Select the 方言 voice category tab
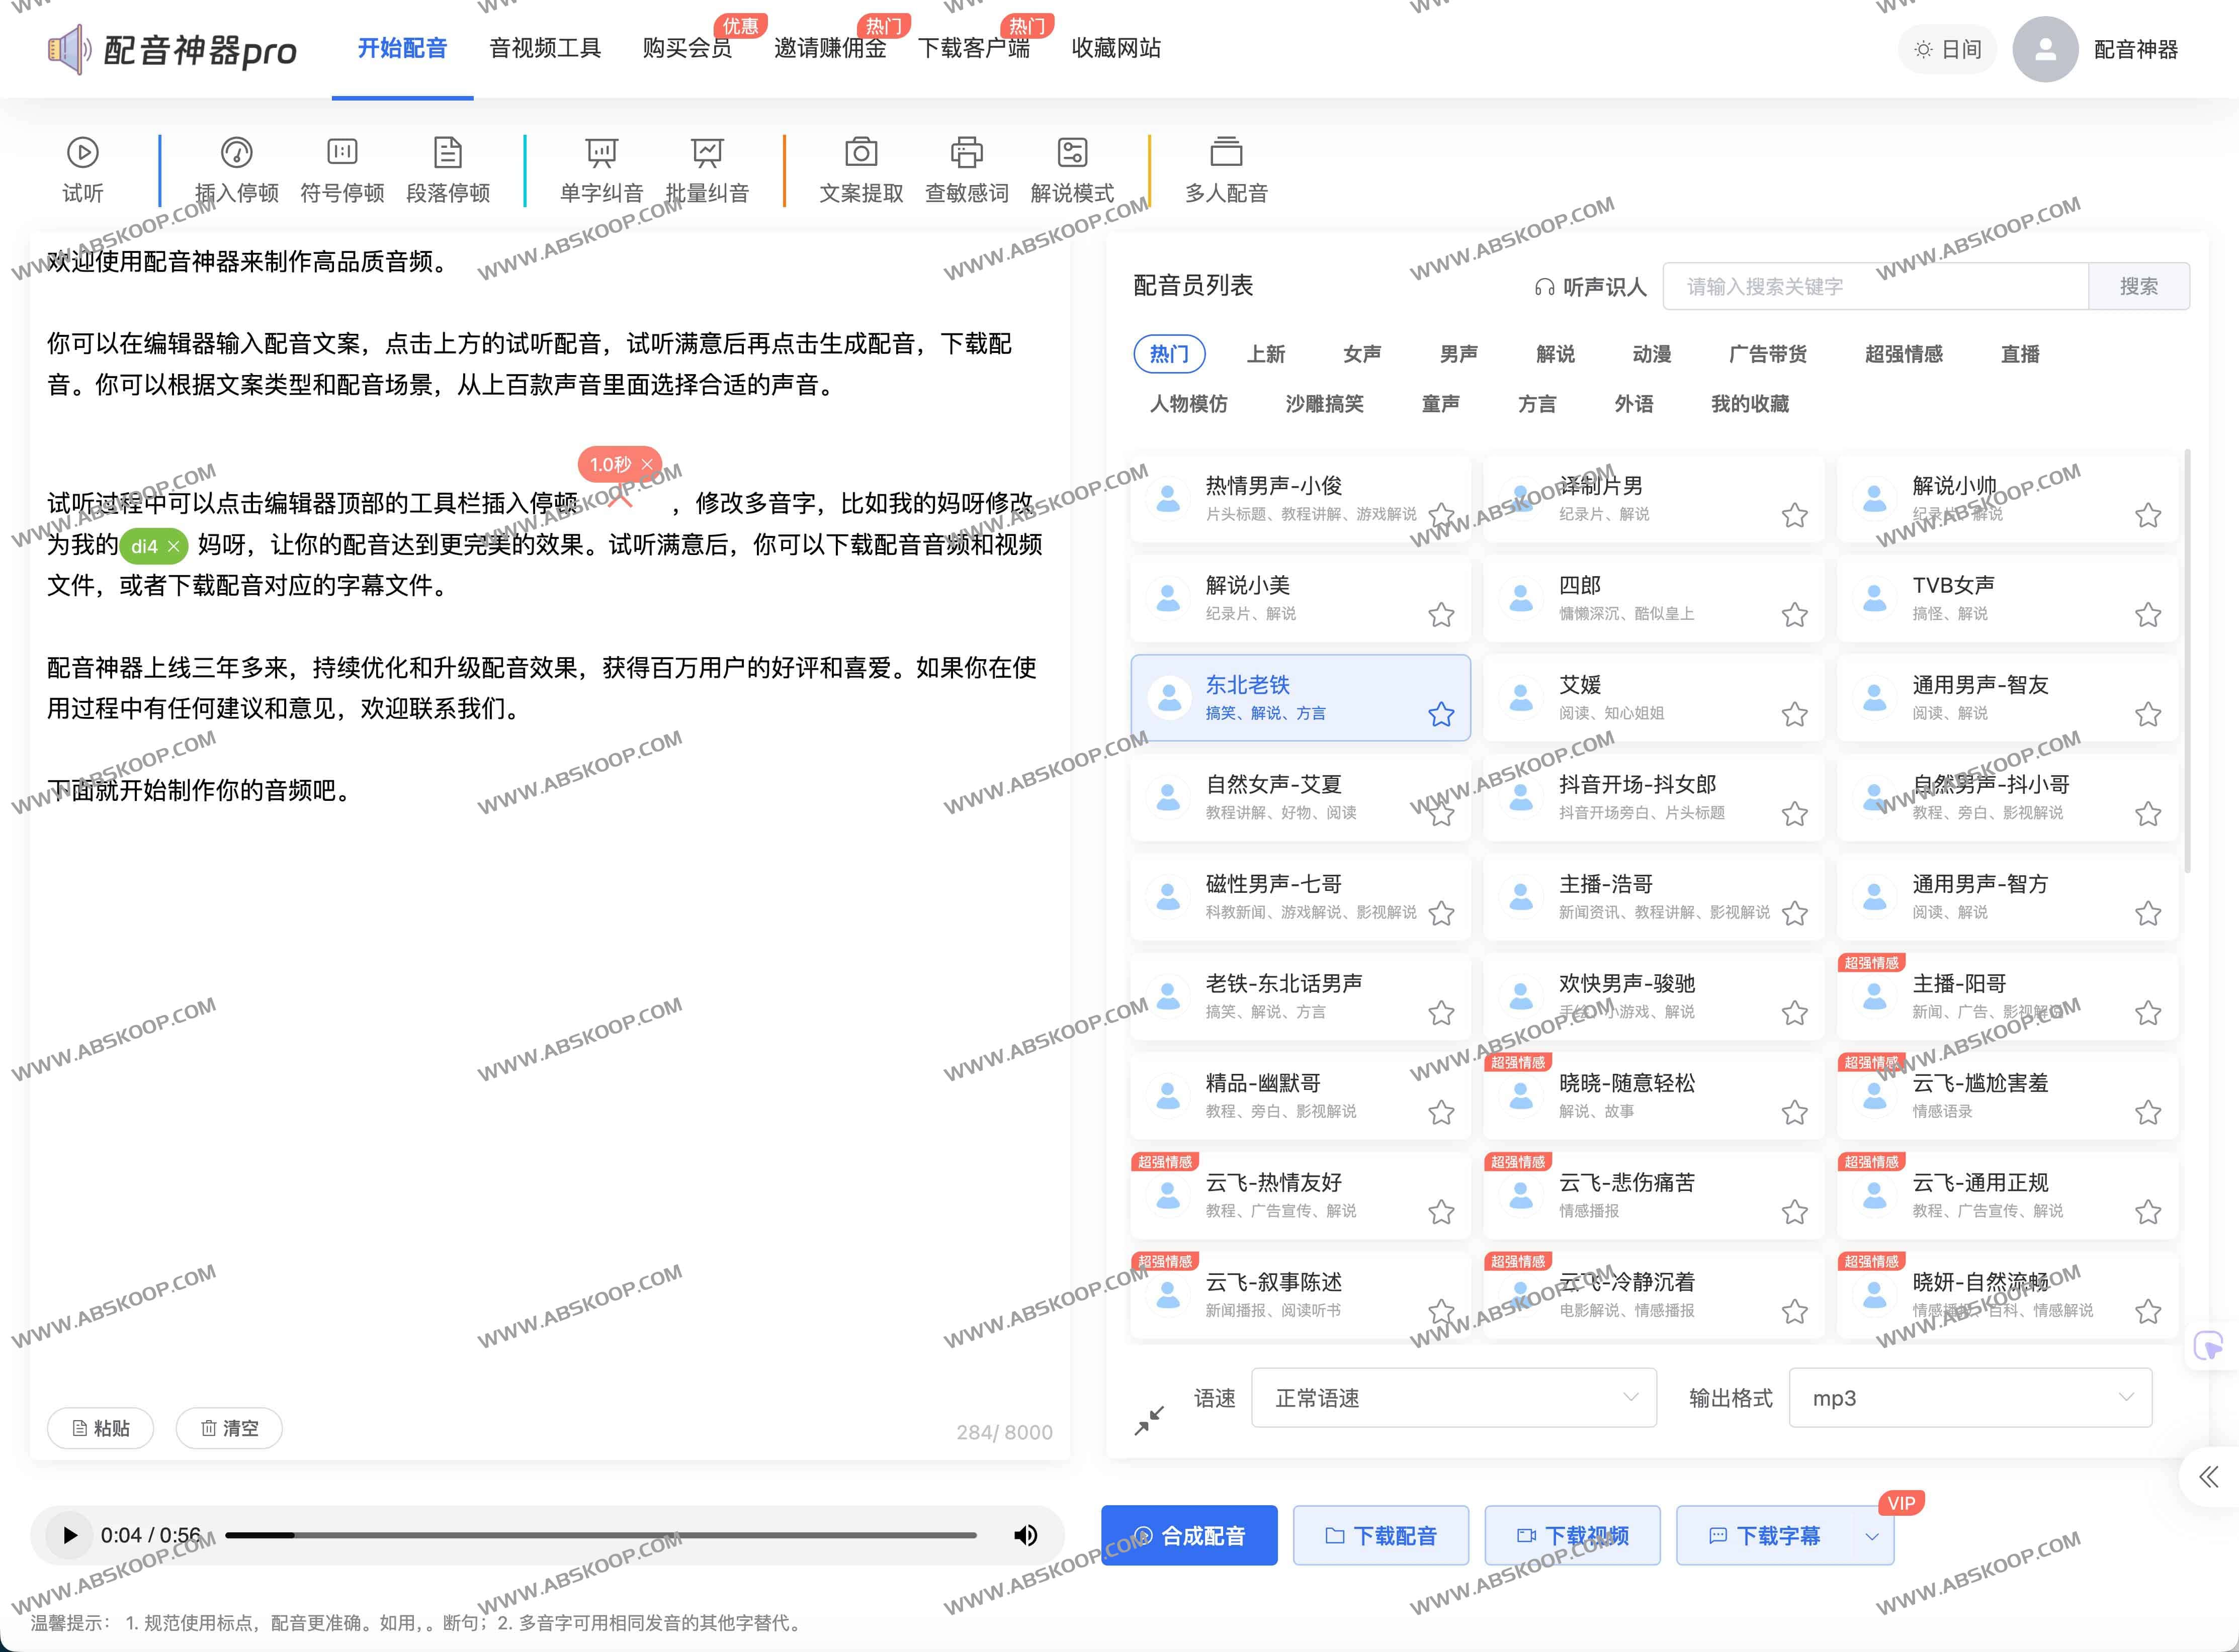Viewport: 2239px width, 1652px height. pyautogui.click(x=1537, y=404)
